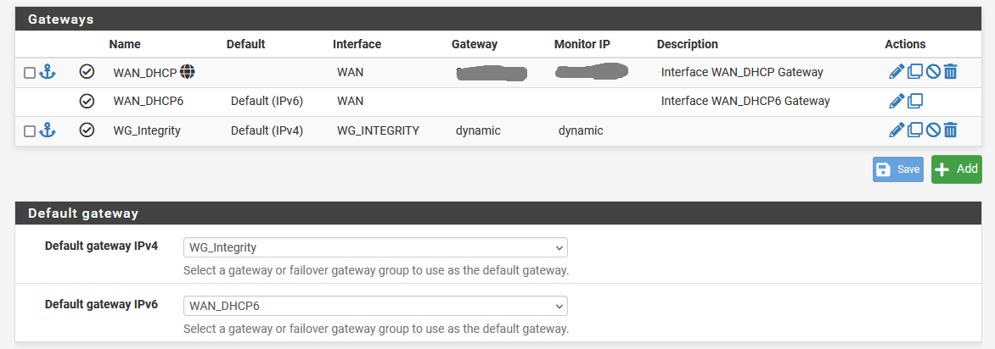Copy the WAN_DHCP gateway
Viewport: 995px width, 349px height.
pyautogui.click(x=914, y=72)
